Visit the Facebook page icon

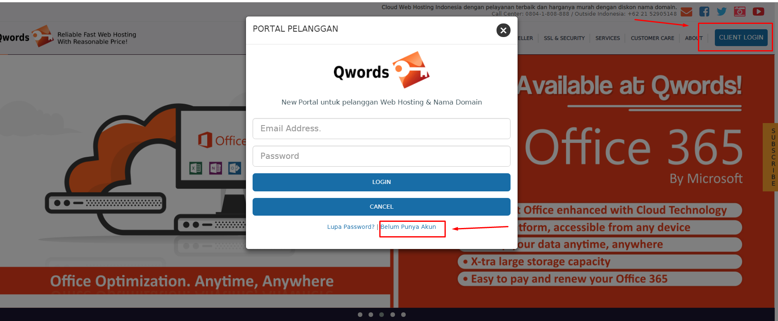[704, 12]
